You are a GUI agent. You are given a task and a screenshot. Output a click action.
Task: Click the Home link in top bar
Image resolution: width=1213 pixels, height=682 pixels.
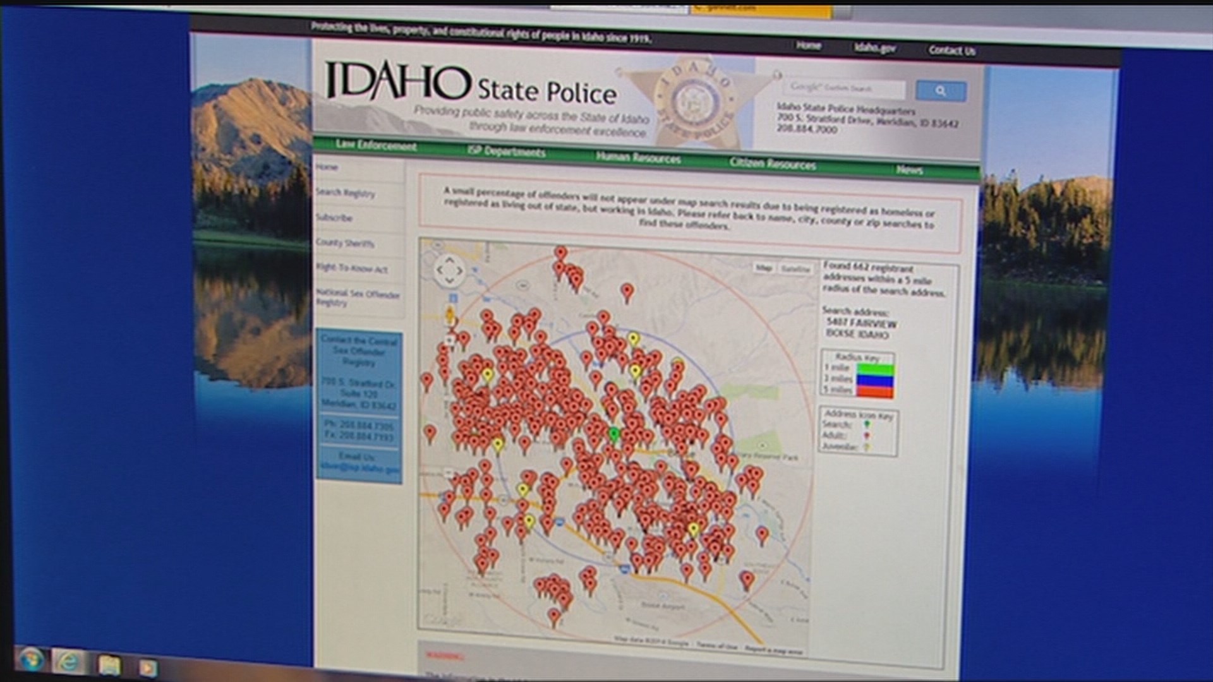click(x=808, y=45)
